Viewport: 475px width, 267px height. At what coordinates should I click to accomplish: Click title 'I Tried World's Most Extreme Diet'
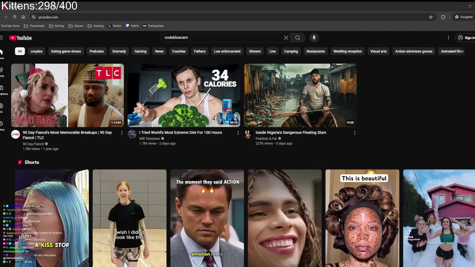(x=180, y=132)
